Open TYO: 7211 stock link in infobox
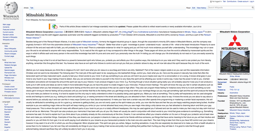Viewport: 255px width, 131px height. tap(234, 90)
